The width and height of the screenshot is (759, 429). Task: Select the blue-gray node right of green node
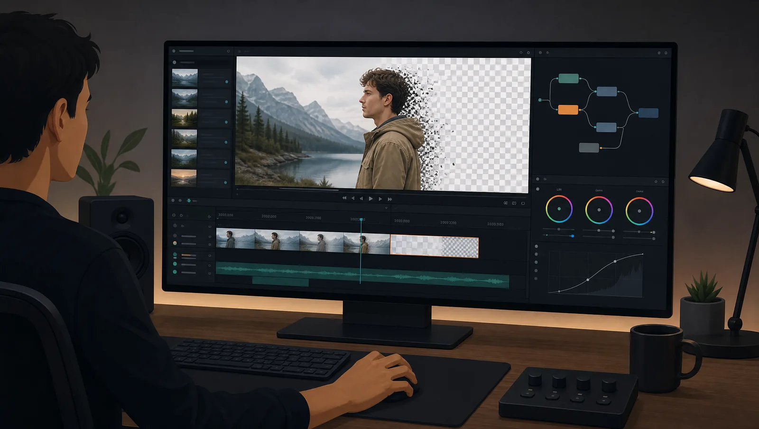coord(607,91)
